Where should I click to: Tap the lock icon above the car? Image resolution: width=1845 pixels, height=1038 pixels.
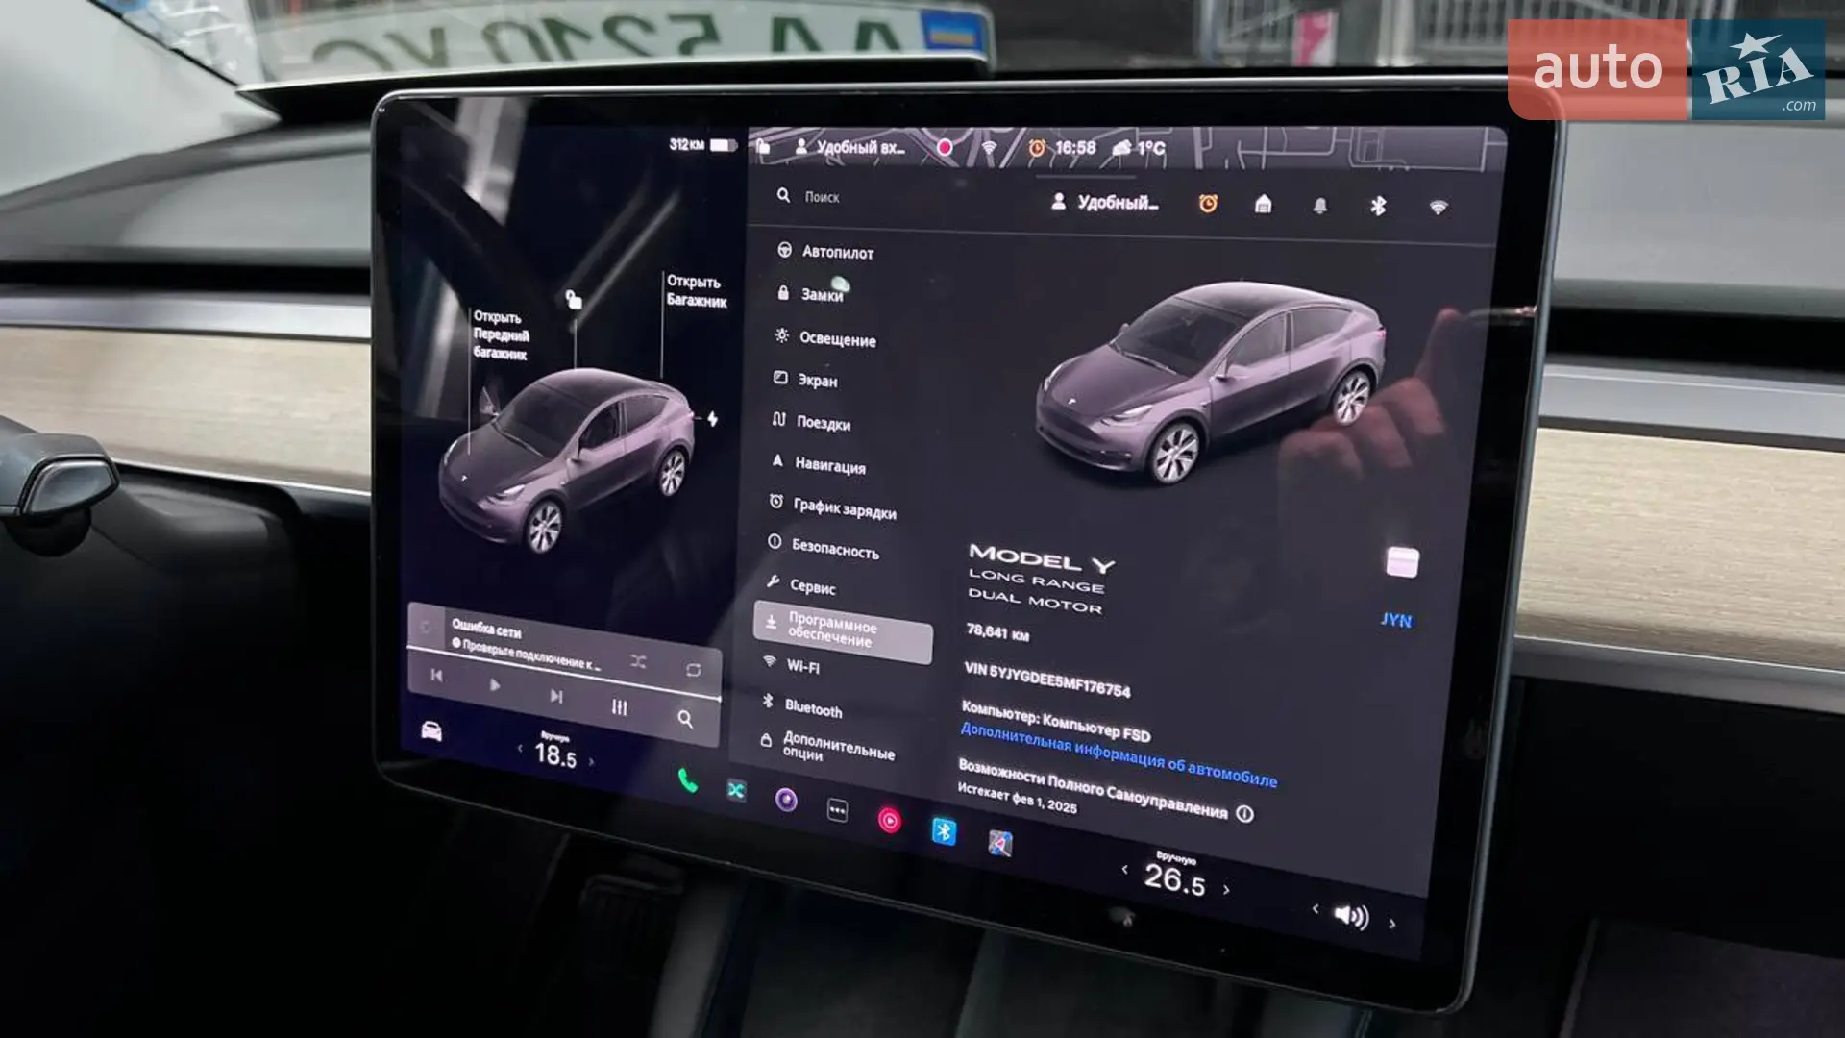(x=574, y=299)
